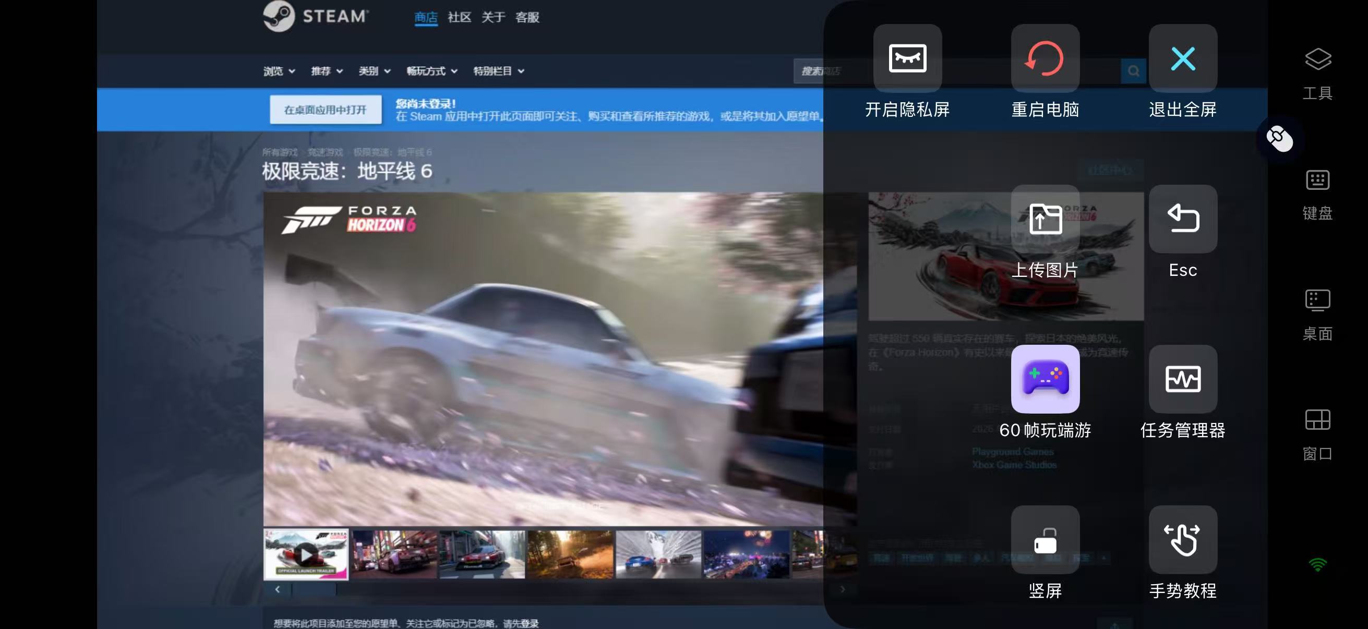Click the Steam logo
Viewport: 1368px width, 629px height.
click(316, 17)
